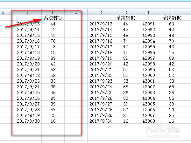
Task: Select cell 42997 in column T
Action: click(x=148, y=58)
